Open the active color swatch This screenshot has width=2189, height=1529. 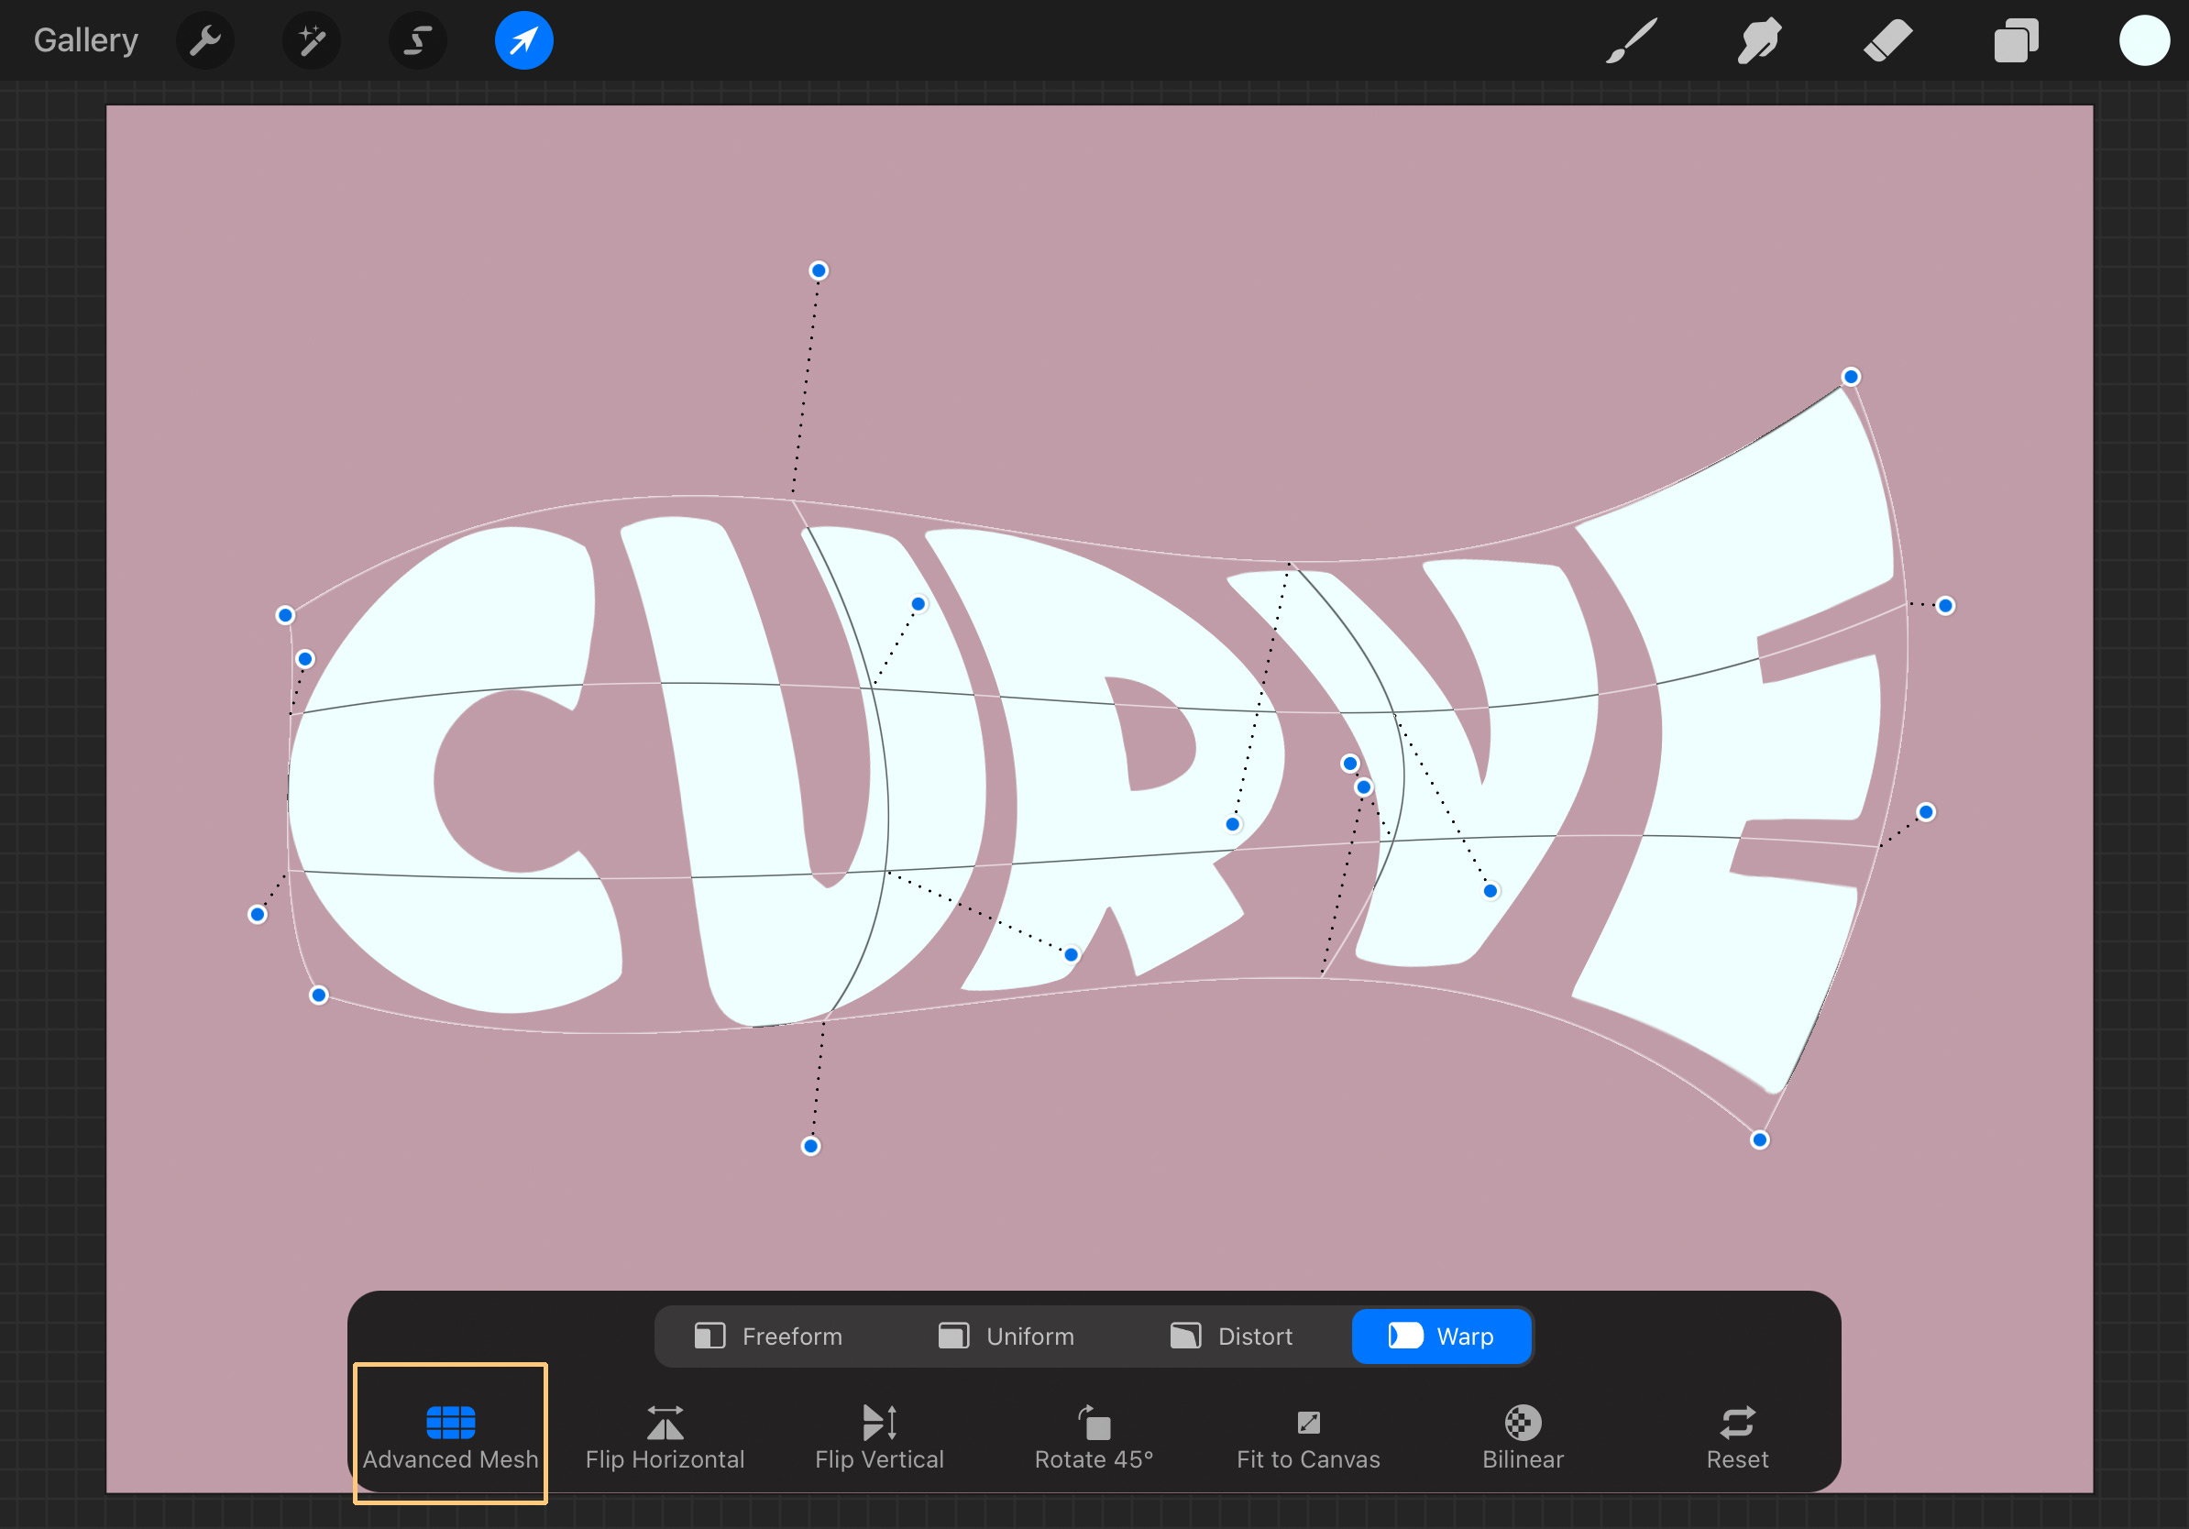click(x=2143, y=40)
